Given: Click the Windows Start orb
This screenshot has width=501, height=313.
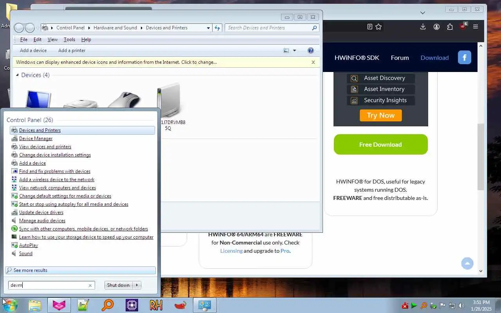Looking at the screenshot, I should pyautogui.click(x=10, y=305).
